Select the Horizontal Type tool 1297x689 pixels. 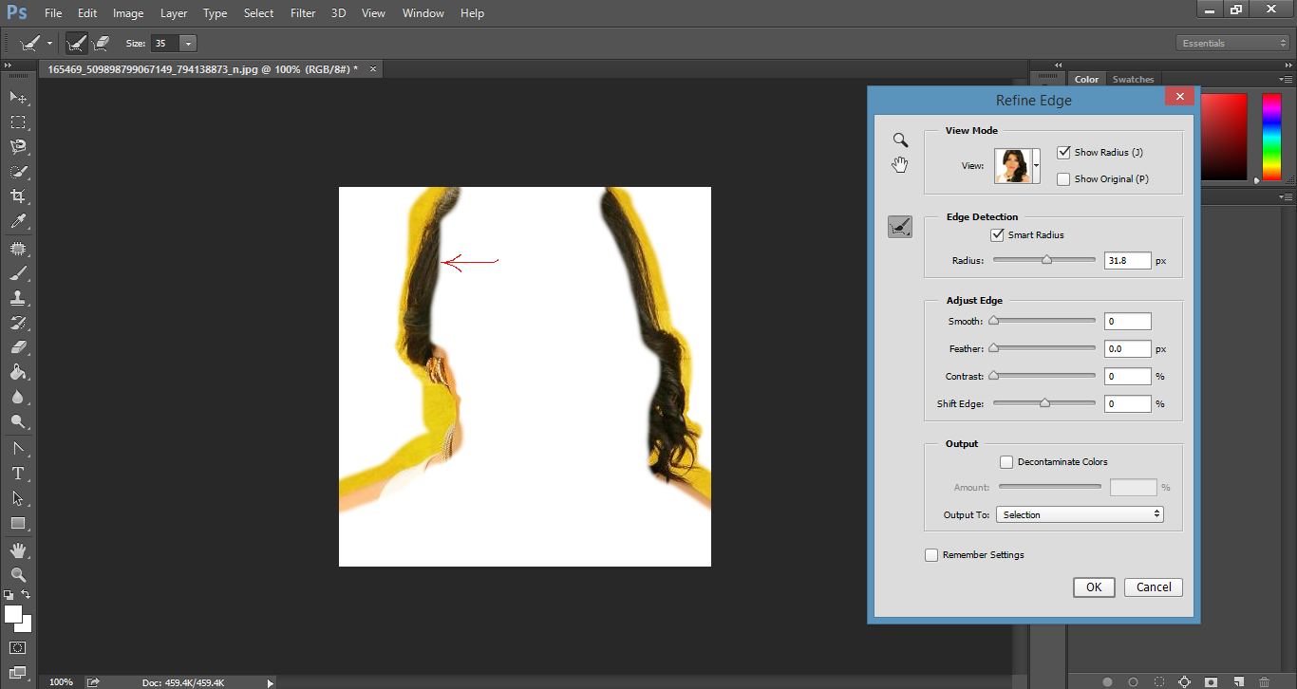[x=18, y=473]
